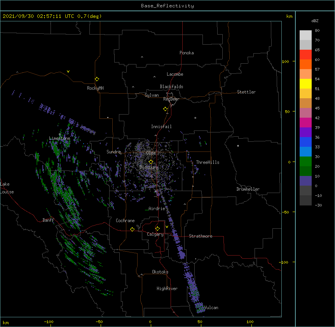The image size is (335, 327).
Task: Click the Olds town label
Action: 151,153
